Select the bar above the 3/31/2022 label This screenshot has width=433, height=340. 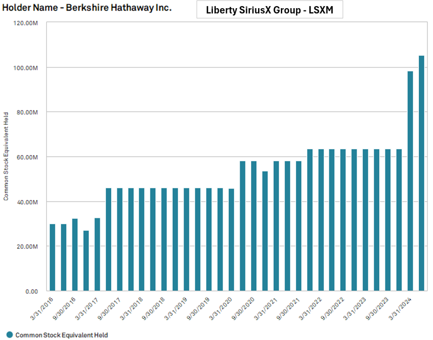(321, 220)
